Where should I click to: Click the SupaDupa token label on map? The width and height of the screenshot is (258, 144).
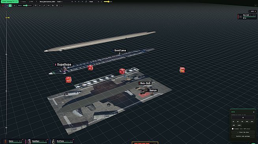tap(64, 65)
